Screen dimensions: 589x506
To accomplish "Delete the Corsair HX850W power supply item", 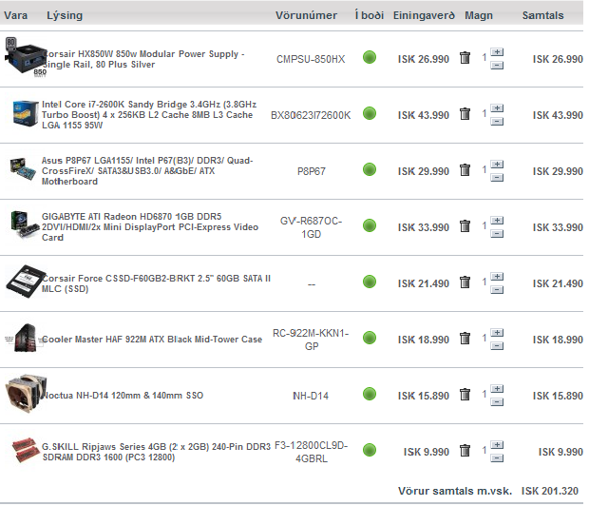I will (x=465, y=58).
